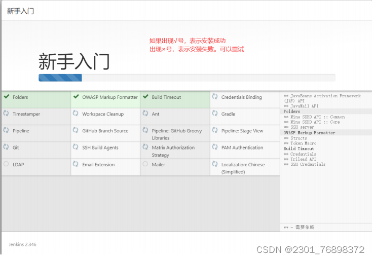The image size is (372, 259).
Task: Click the spinner beside Localization: Chinese (Simplified)
Action: [x=215, y=164]
